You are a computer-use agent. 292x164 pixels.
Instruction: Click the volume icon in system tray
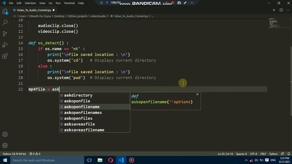[256, 160]
